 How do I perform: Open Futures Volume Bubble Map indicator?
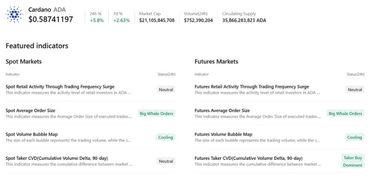click(223, 134)
